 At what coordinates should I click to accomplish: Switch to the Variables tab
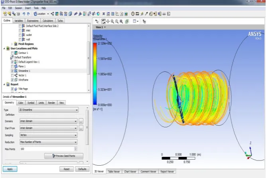19,21
